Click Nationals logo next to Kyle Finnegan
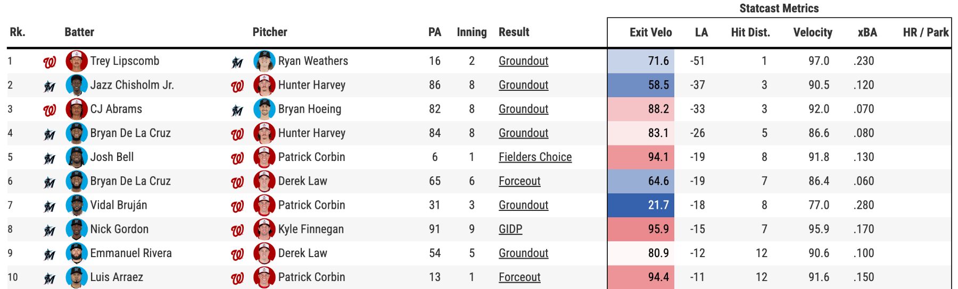Image resolution: width=958 pixels, height=289 pixels. 237,231
